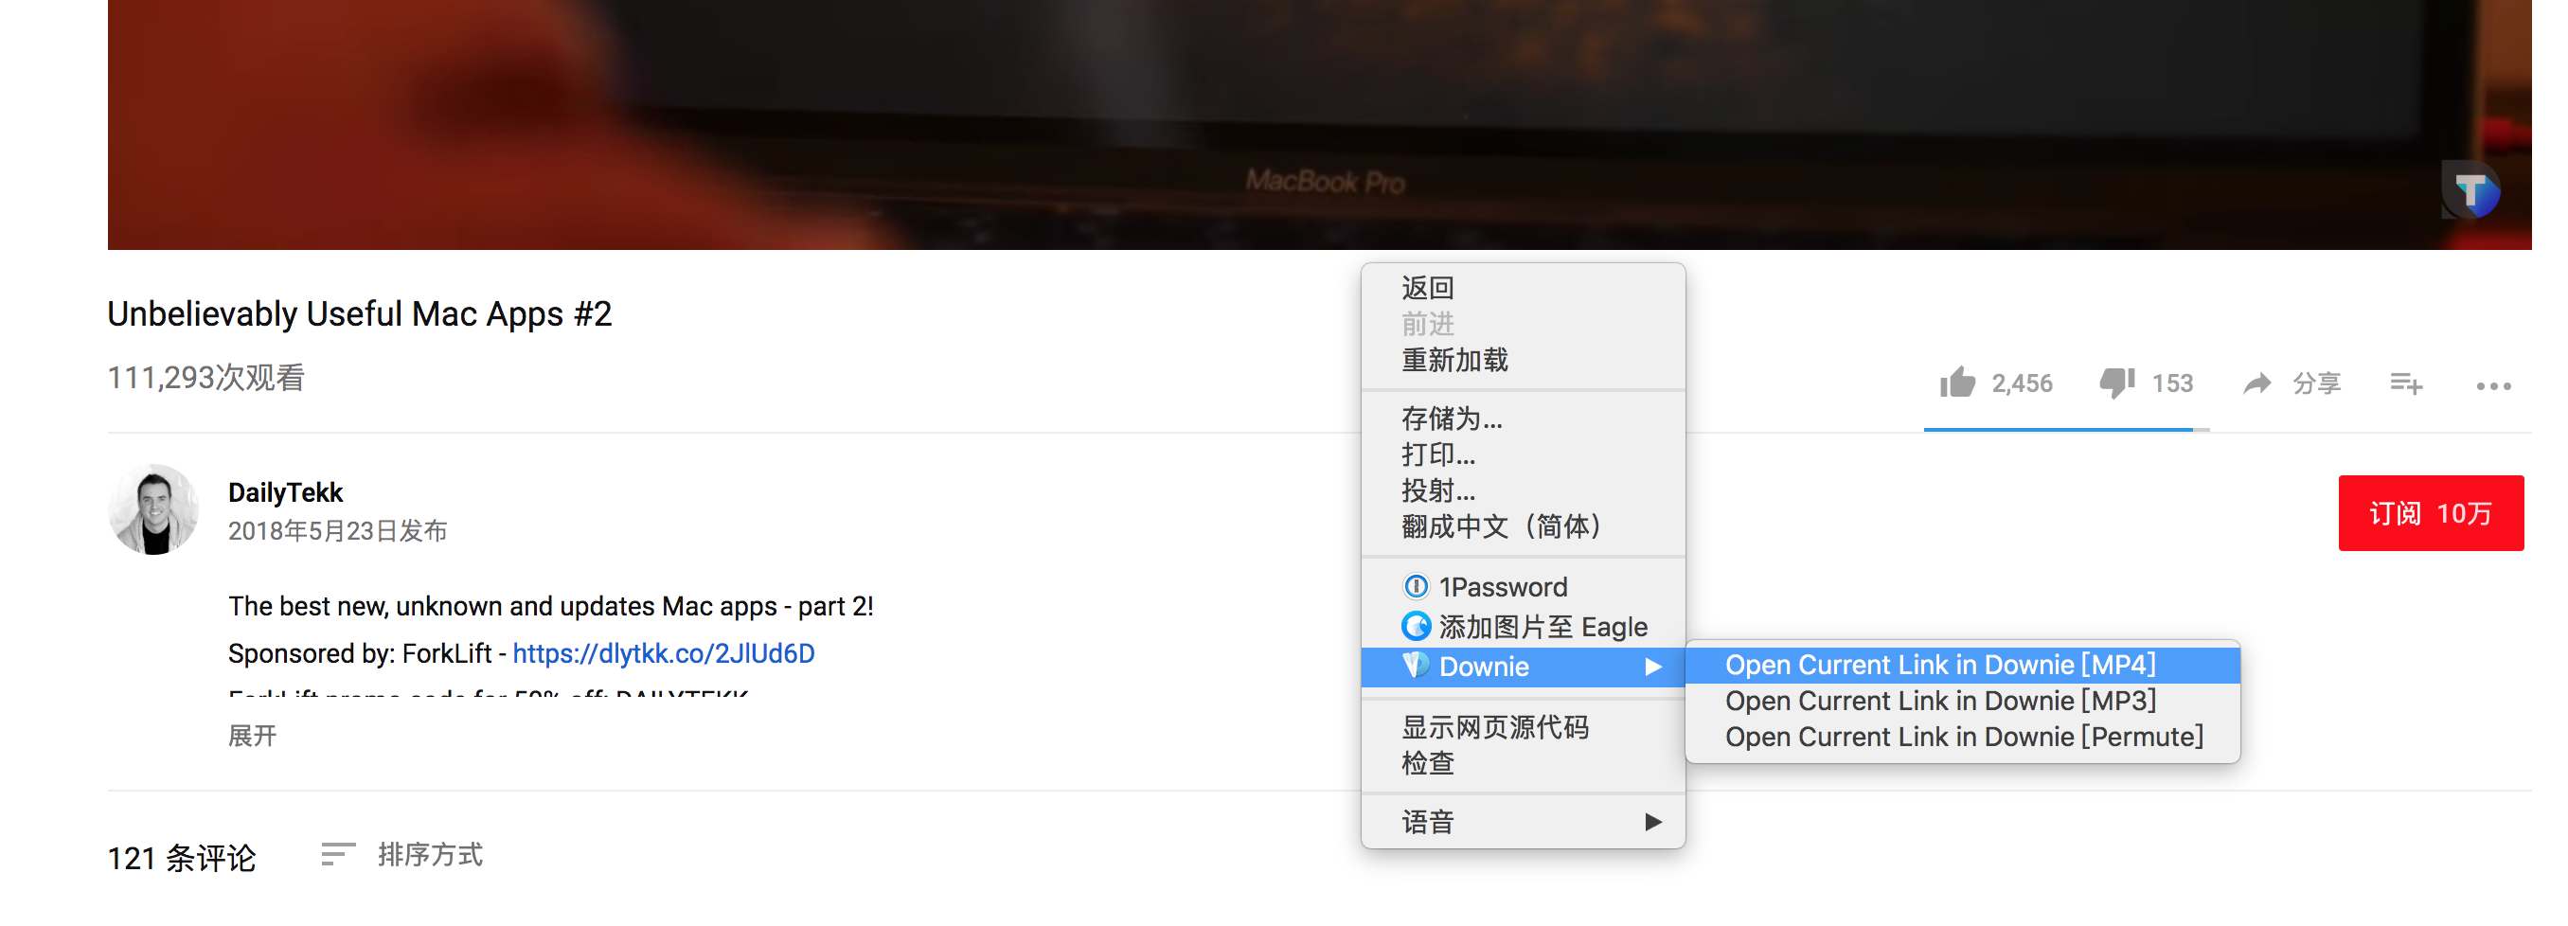Click the add-to-playlist icon
2568x926 pixels.
[x=2405, y=383]
